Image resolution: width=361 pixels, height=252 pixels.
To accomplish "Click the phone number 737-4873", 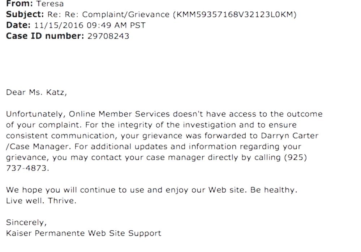I will (27, 168).
